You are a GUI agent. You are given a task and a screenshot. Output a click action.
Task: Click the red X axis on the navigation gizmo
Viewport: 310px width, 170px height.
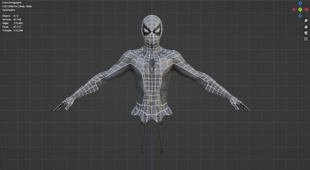coord(307,10)
